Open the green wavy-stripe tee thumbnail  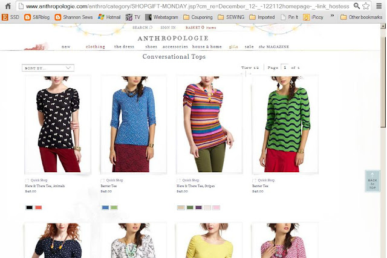(285, 124)
